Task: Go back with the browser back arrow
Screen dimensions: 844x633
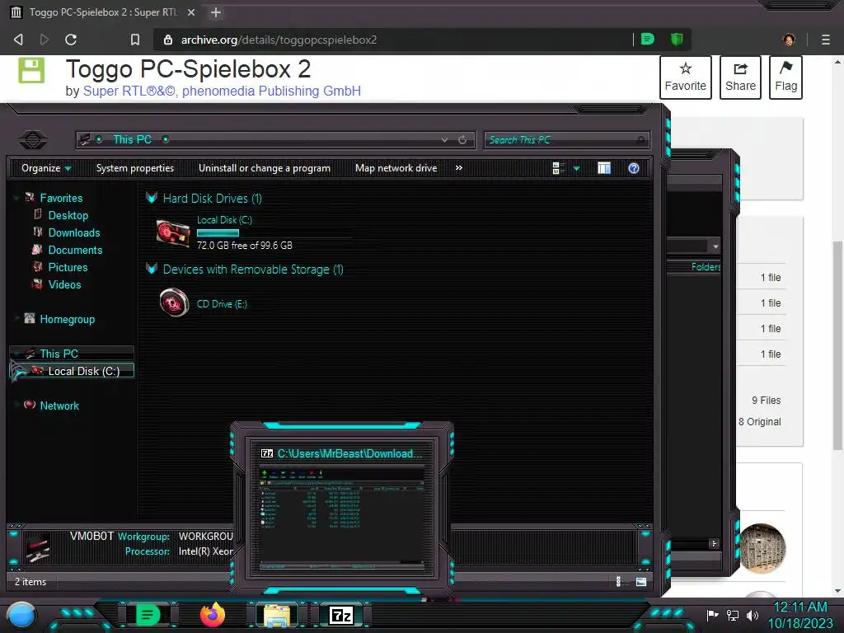Action: (18, 40)
